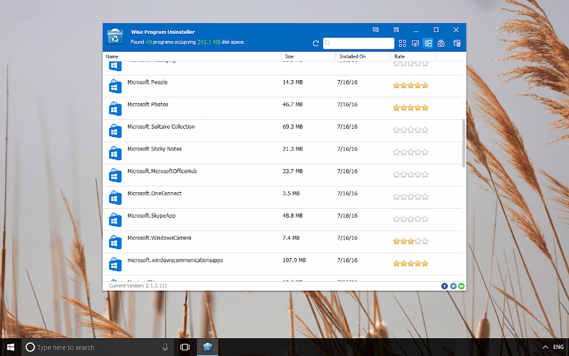The width and height of the screenshot is (569, 356).
Task: Select Microsoft.SkypeApp entry
Action: (282, 220)
